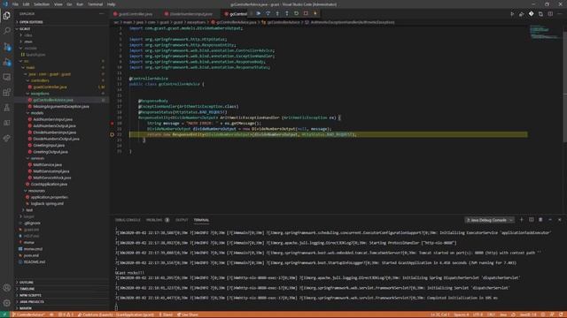Image resolution: width=567 pixels, height=318 pixels.
Task: Open the Help menu
Action: click(x=111, y=4)
